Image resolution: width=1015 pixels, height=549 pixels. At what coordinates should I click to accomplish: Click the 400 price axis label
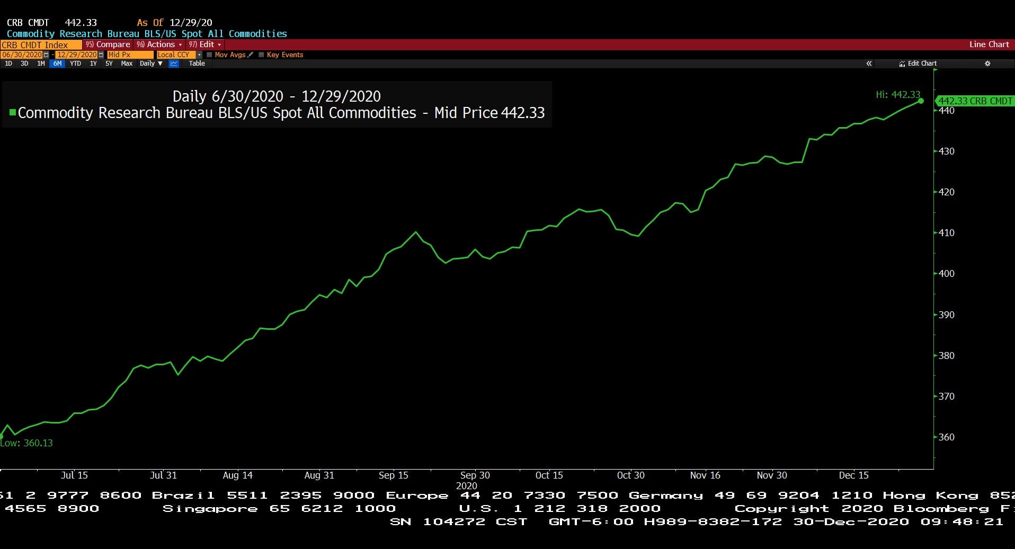click(947, 274)
